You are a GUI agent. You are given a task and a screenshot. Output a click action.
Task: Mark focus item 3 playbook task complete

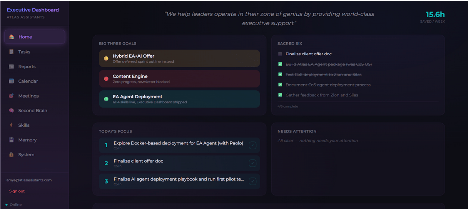252,181
